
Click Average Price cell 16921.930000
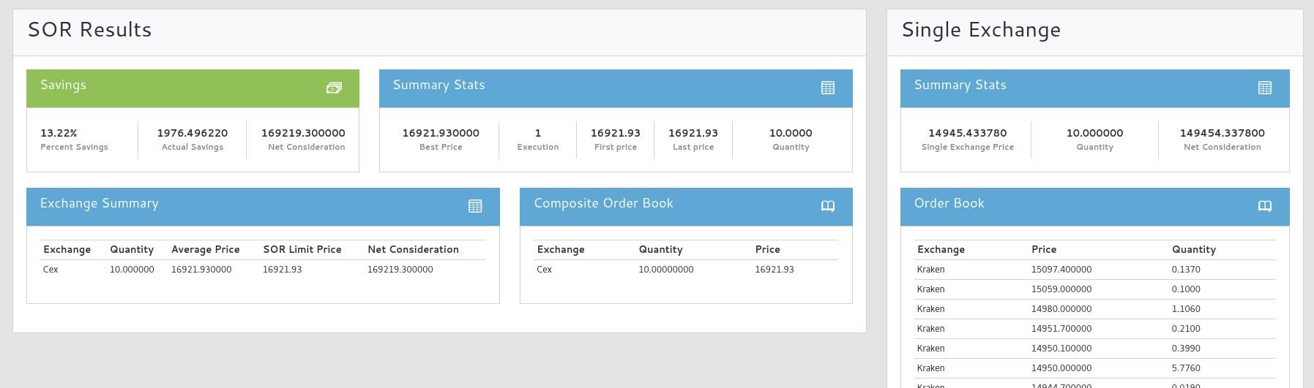(x=201, y=270)
